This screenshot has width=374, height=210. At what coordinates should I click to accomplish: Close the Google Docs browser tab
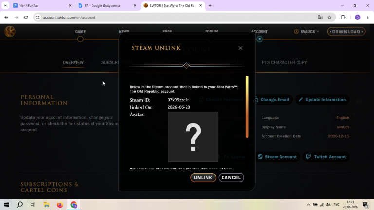point(135,5)
